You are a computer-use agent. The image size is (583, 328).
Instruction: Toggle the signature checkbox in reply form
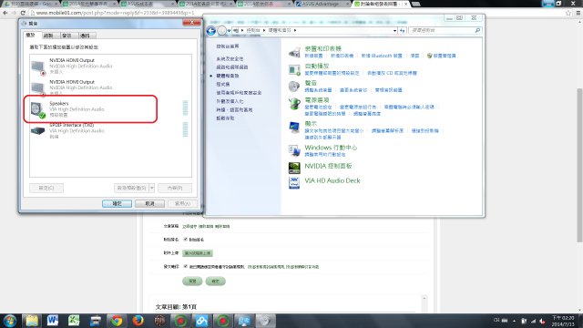click(185, 239)
